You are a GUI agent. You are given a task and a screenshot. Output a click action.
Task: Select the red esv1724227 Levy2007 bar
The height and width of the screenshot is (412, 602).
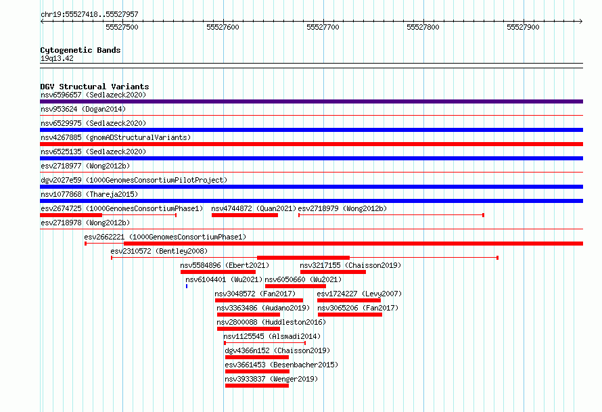[349, 300]
